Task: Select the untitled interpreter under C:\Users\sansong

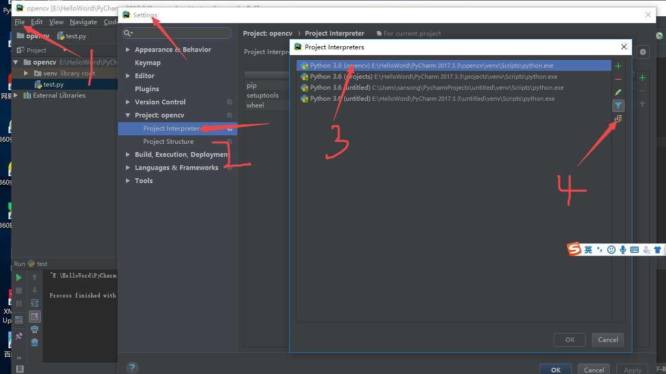Action: click(454, 88)
